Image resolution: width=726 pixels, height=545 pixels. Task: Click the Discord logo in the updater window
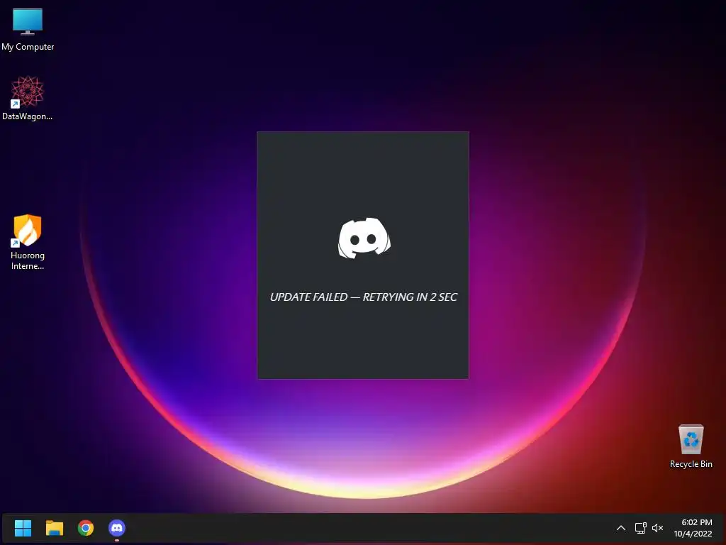(x=364, y=238)
